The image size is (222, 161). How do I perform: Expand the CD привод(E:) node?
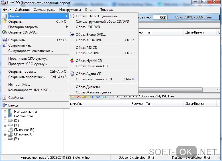(5, 130)
